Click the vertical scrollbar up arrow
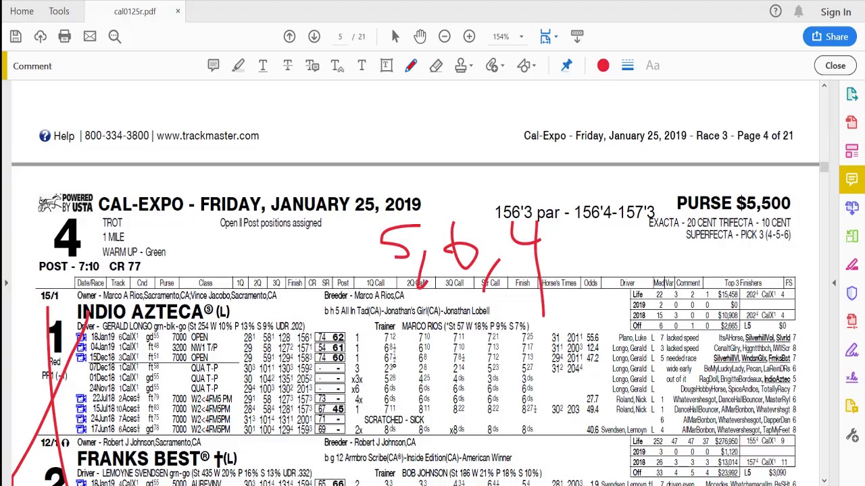Viewport: 865px width, 486px height. click(824, 86)
